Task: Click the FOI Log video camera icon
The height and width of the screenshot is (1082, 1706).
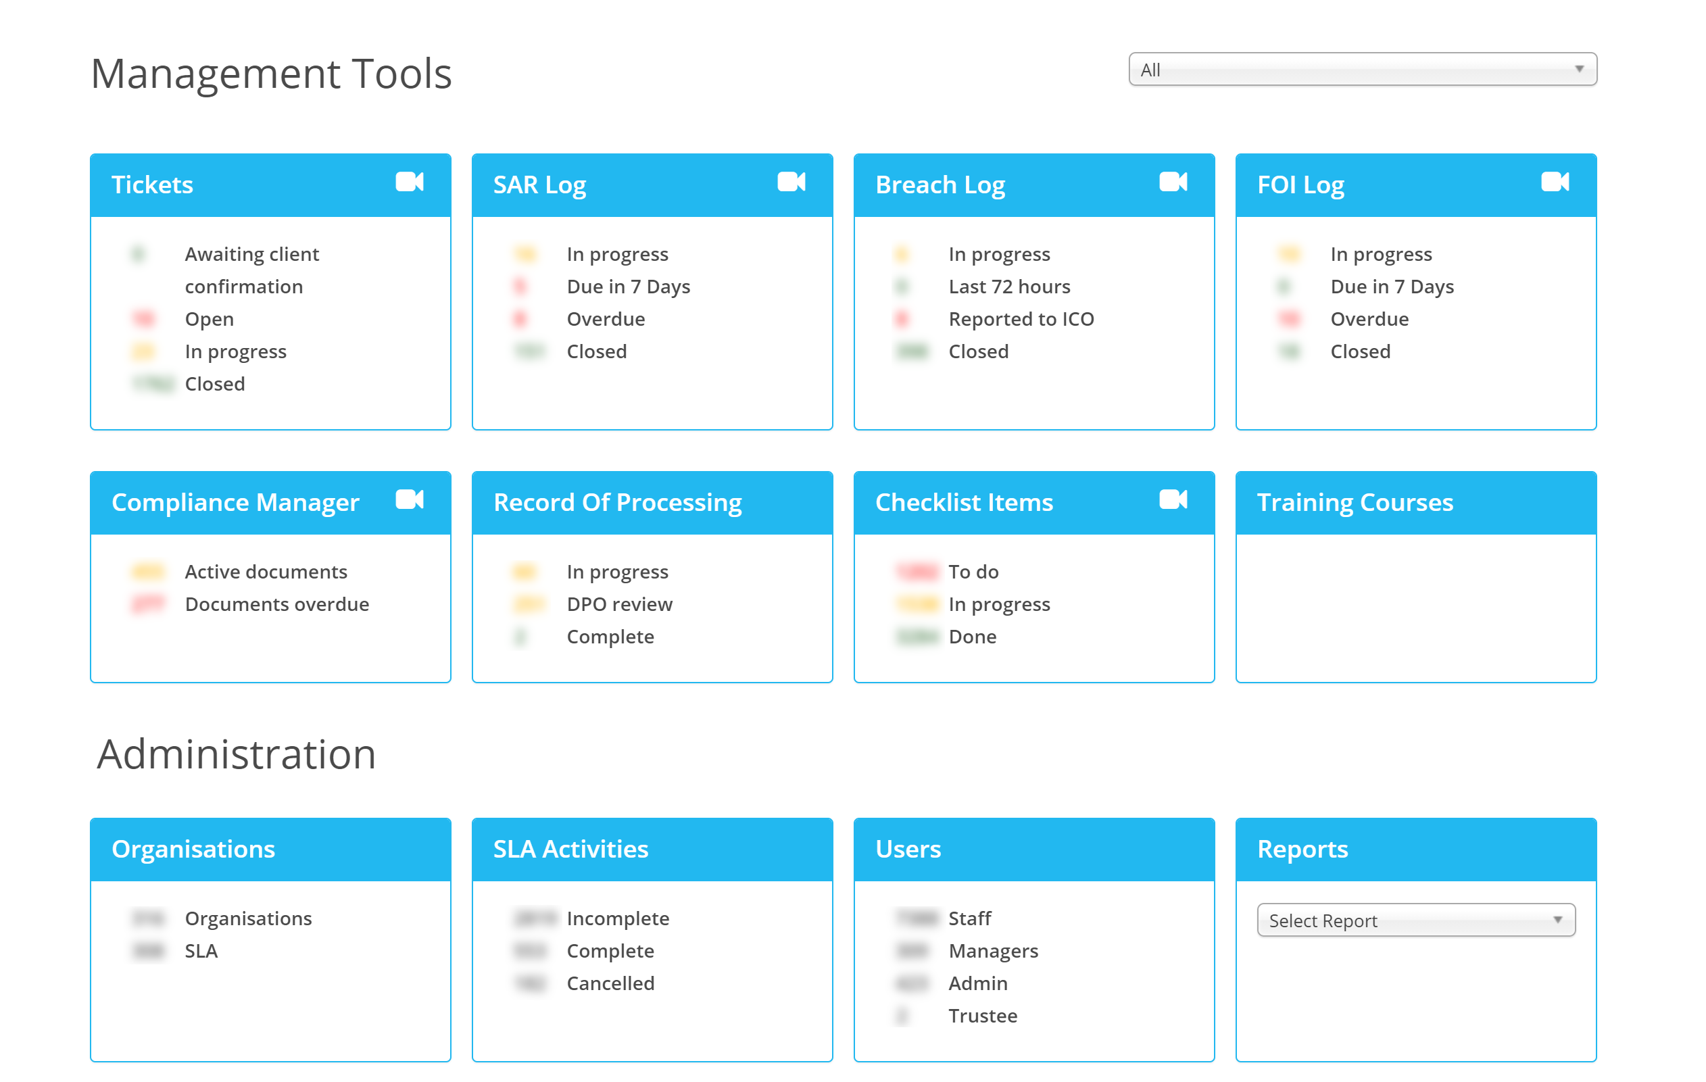Action: [x=1555, y=182]
